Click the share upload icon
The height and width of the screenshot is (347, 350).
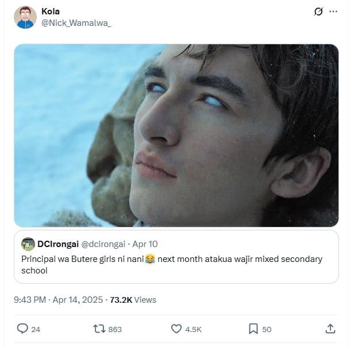(x=330, y=329)
